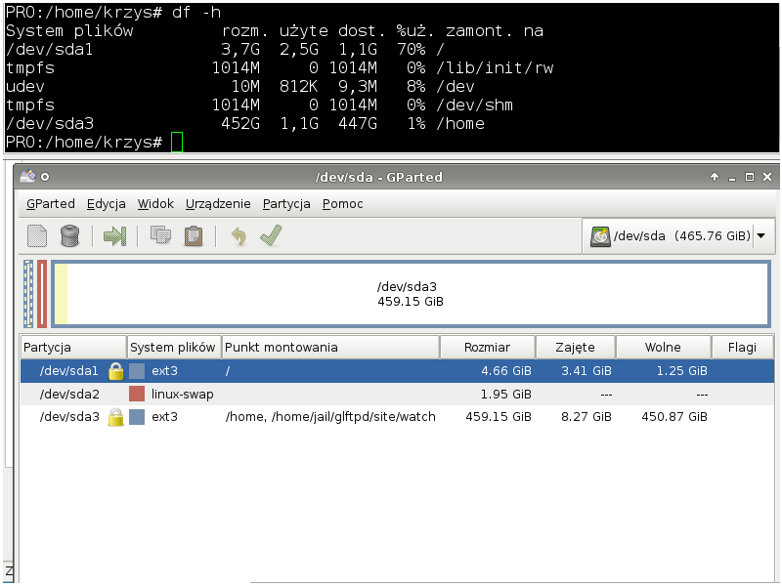Image resolution: width=782 pixels, height=586 pixels.
Task: Click the New partition toolbar icon
Action: click(37, 236)
